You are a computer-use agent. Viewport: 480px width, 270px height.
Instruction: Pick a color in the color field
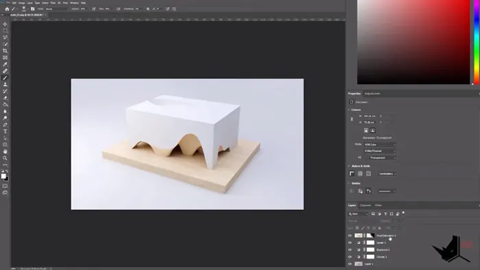pos(413,42)
